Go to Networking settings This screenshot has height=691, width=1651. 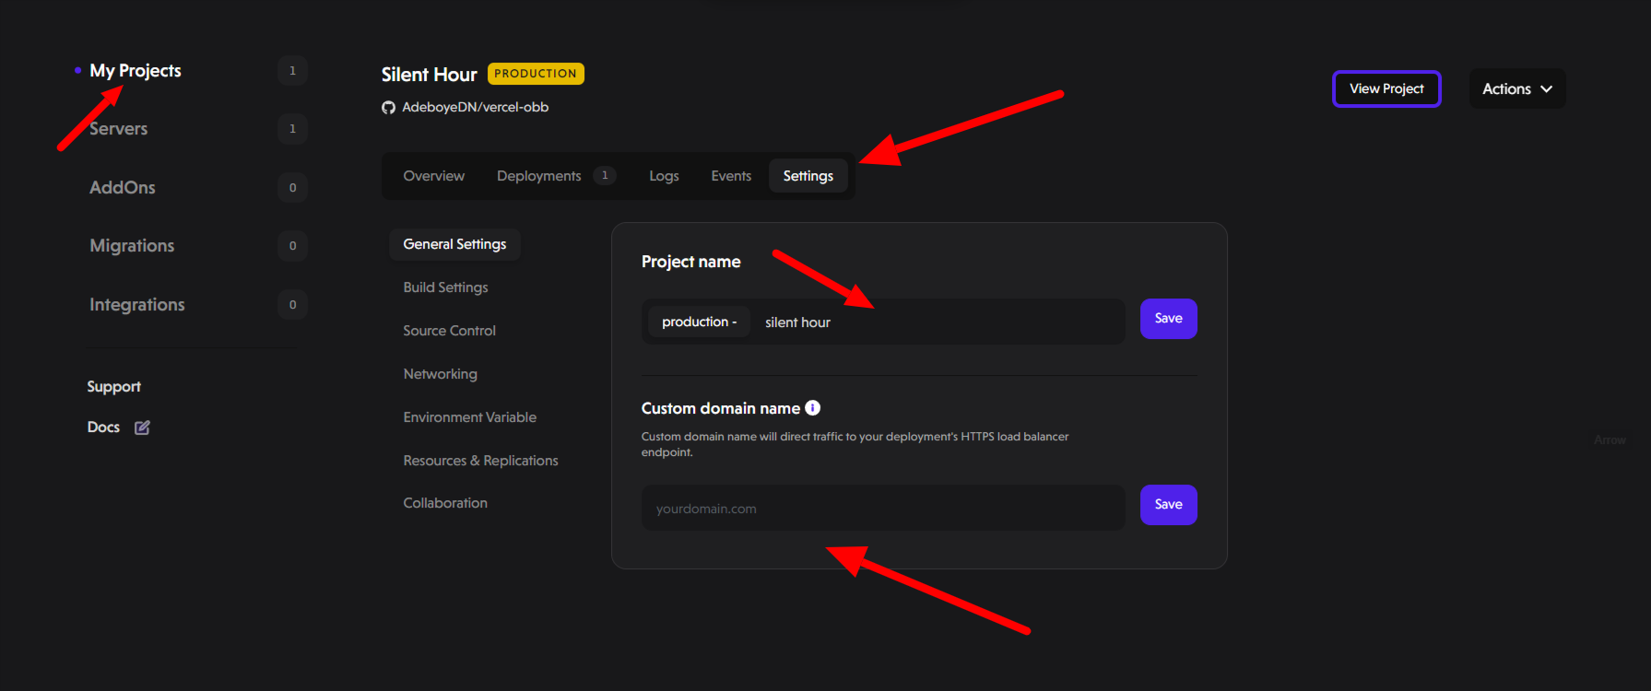[440, 374]
